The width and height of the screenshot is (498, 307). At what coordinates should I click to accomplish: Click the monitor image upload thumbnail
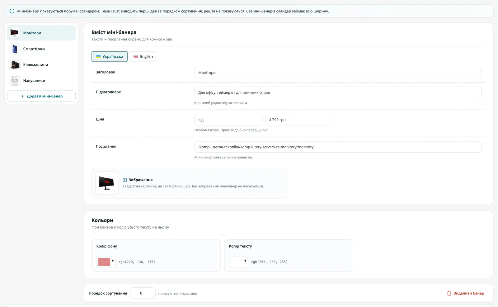[107, 183]
